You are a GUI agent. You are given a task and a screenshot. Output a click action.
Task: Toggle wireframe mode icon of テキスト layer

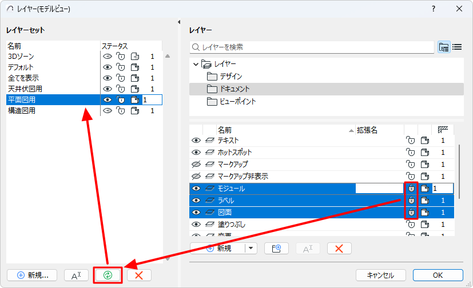coord(425,141)
